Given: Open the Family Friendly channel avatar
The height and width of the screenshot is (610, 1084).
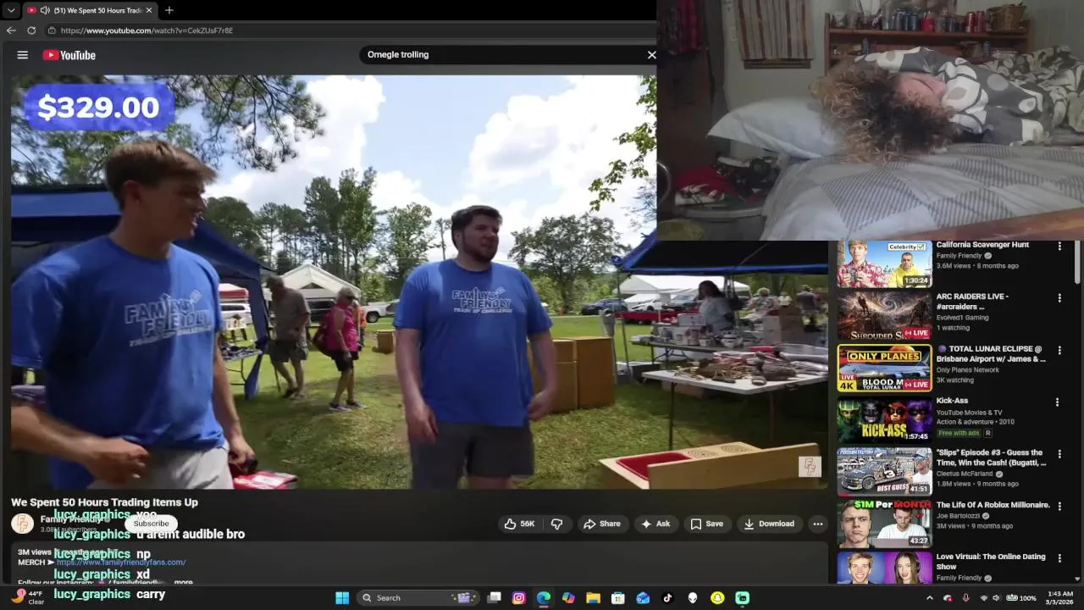Looking at the screenshot, I should coord(22,524).
